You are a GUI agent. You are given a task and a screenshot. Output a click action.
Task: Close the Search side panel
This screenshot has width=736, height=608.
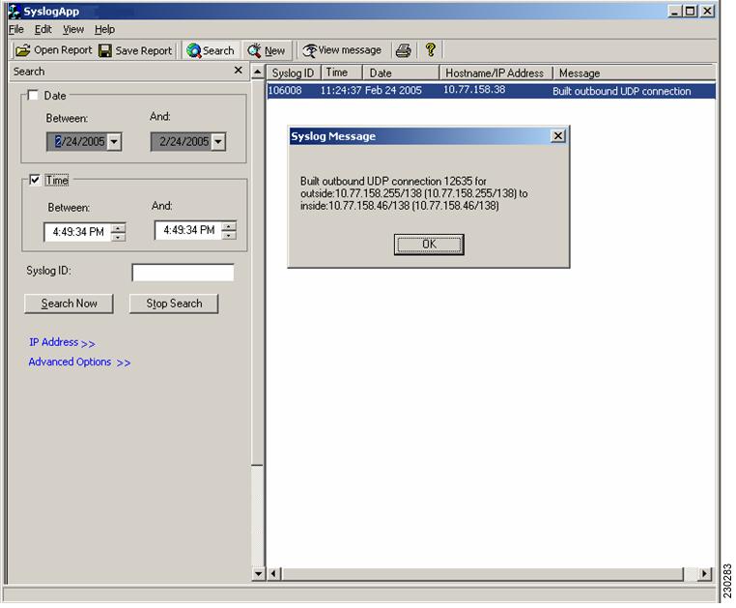(238, 71)
